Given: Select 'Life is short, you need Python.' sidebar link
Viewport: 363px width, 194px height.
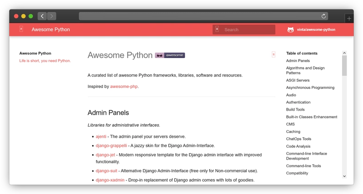Looking at the screenshot, I should coord(45,61).
